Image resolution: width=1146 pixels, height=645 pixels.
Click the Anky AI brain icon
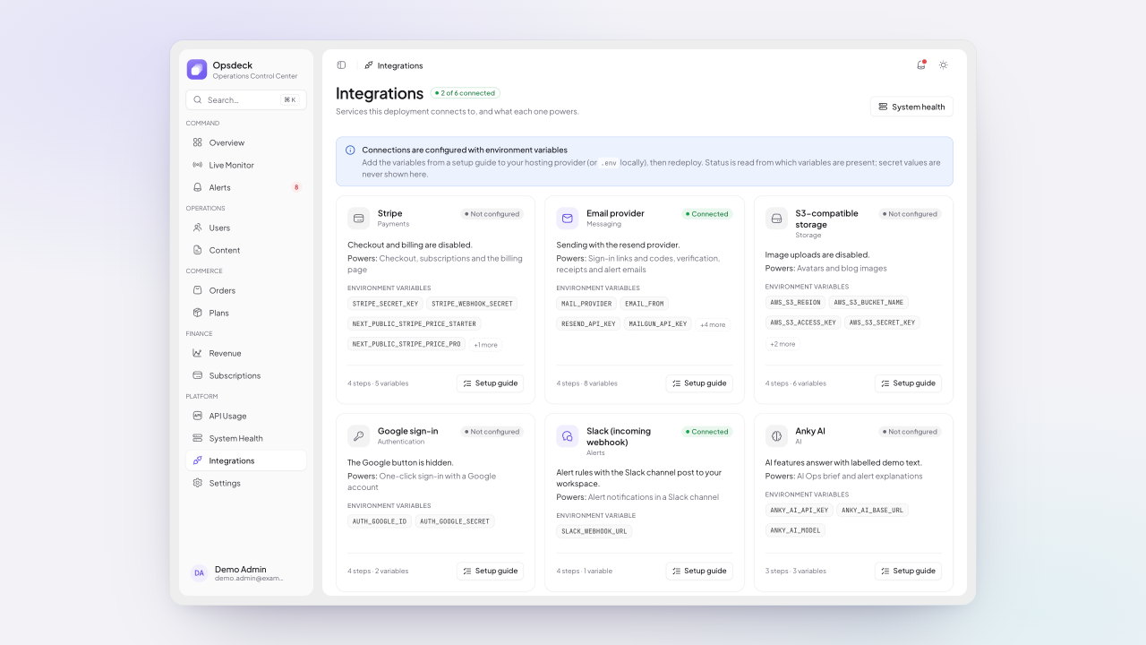[x=776, y=436]
